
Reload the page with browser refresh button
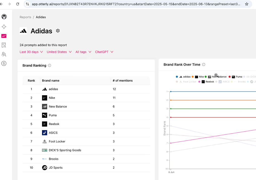[x=18, y=4]
